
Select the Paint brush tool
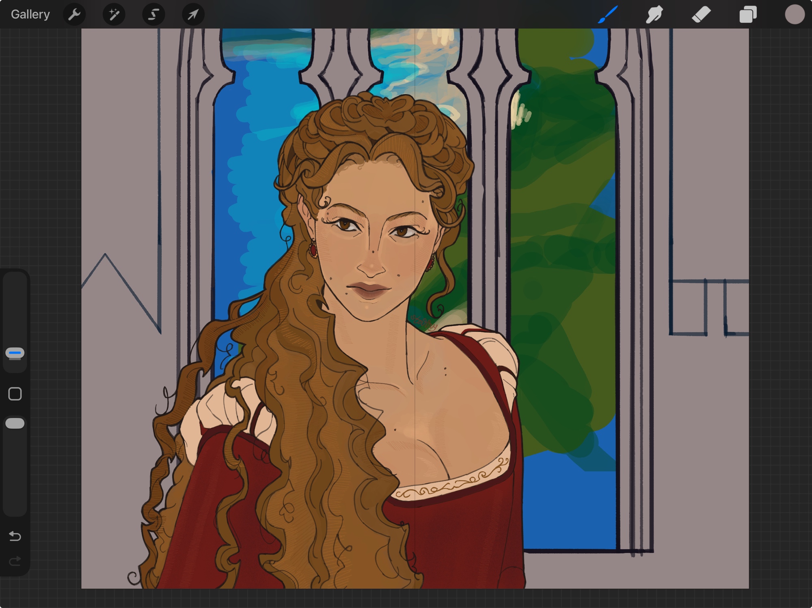[x=608, y=15]
